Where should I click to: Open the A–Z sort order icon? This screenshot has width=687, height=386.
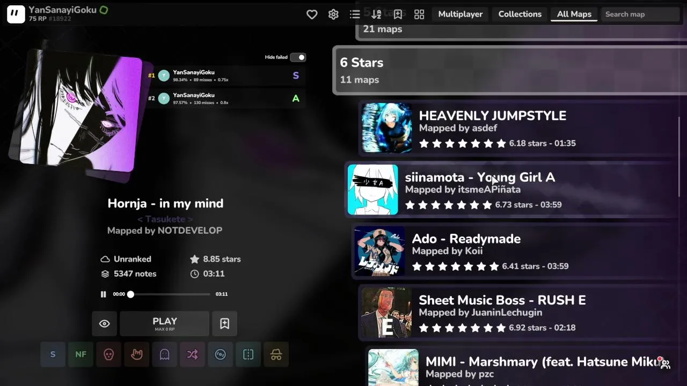point(376,14)
